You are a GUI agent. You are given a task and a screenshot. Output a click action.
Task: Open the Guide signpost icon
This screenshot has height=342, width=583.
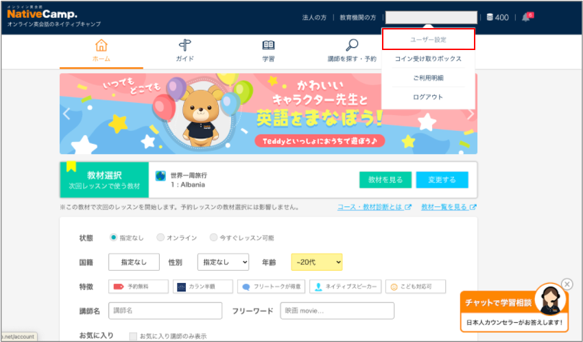click(185, 46)
